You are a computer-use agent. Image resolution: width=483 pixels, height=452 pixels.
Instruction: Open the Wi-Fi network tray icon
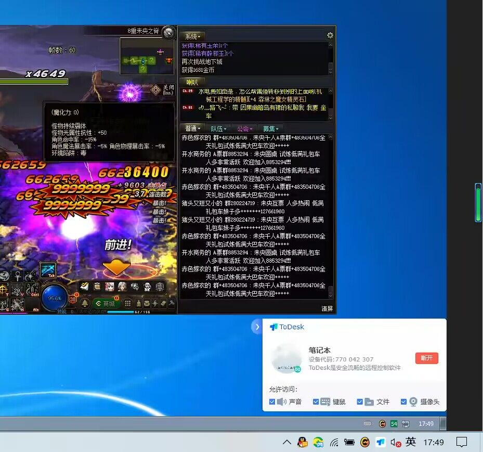334,443
